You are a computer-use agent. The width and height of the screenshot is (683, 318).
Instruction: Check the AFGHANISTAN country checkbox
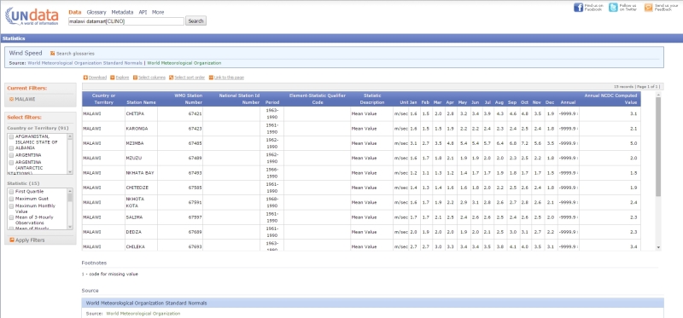click(x=11, y=136)
